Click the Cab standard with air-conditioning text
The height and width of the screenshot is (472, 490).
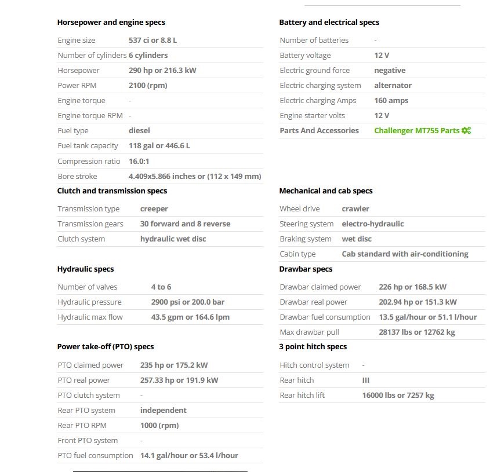pyautogui.click(x=405, y=254)
